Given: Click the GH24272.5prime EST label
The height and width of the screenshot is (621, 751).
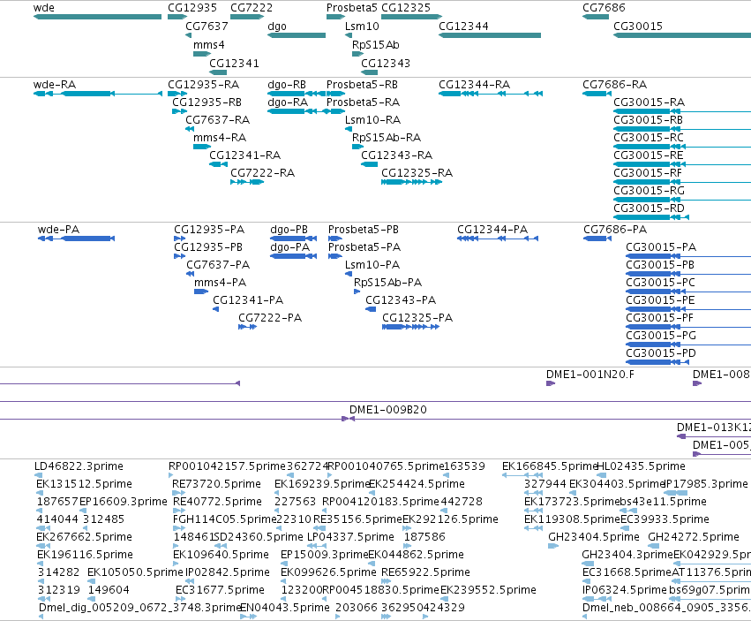Looking at the screenshot, I should (x=694, y=536).
